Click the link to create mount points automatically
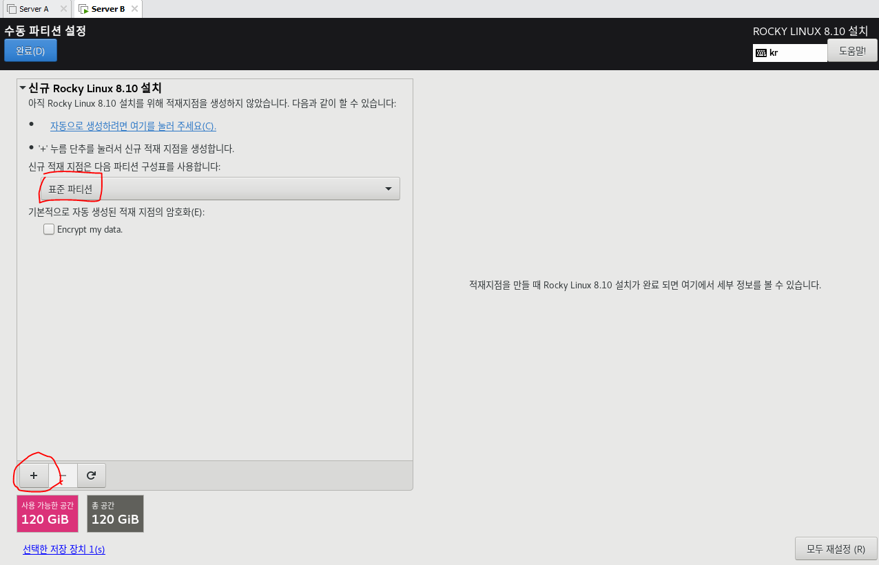 [133, 126]
